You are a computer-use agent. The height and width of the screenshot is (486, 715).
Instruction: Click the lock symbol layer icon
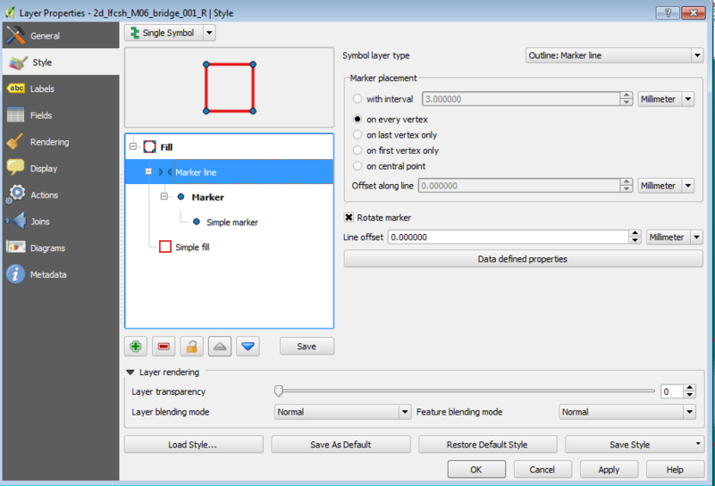(x=192, y=346)
